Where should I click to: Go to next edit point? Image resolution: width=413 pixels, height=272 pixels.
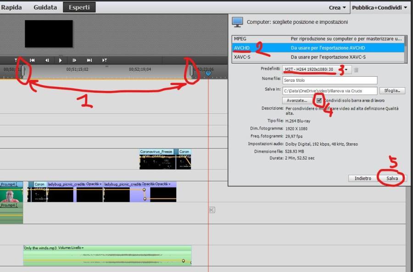89,60
